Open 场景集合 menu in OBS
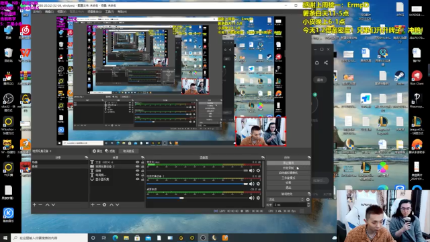 click(x=94, y=11)
